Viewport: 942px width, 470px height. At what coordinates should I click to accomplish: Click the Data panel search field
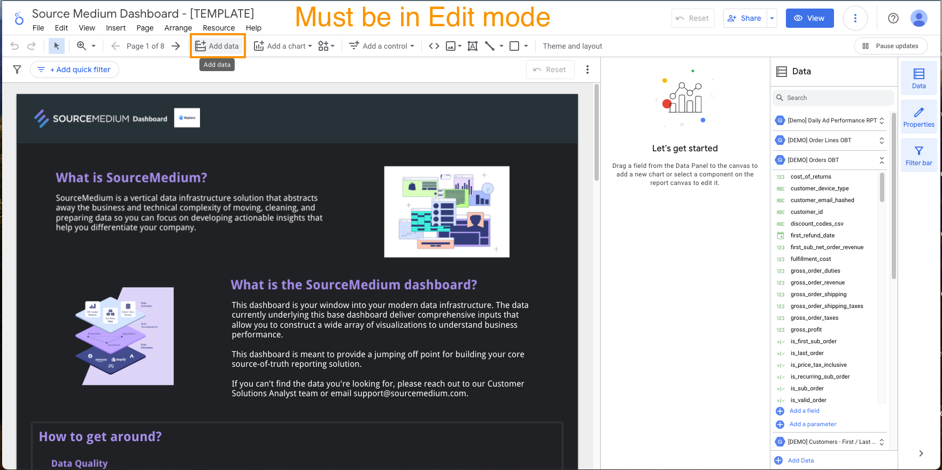833,98
